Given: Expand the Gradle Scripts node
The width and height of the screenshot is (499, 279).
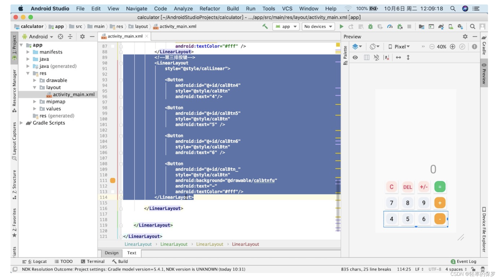Looking at the screenshot, I should pos(21,123).
